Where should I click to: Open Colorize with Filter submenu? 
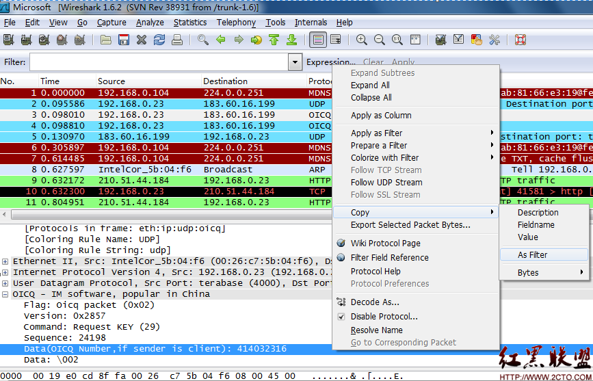pos(416,158)
